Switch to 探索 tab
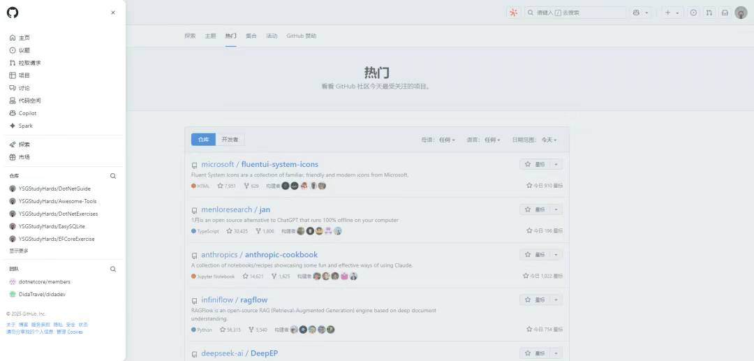754x361 pixels. pos(190,36)
